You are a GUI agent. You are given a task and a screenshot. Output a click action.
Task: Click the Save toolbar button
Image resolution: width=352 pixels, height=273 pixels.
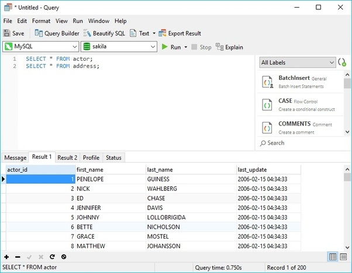tap(13, 33)
